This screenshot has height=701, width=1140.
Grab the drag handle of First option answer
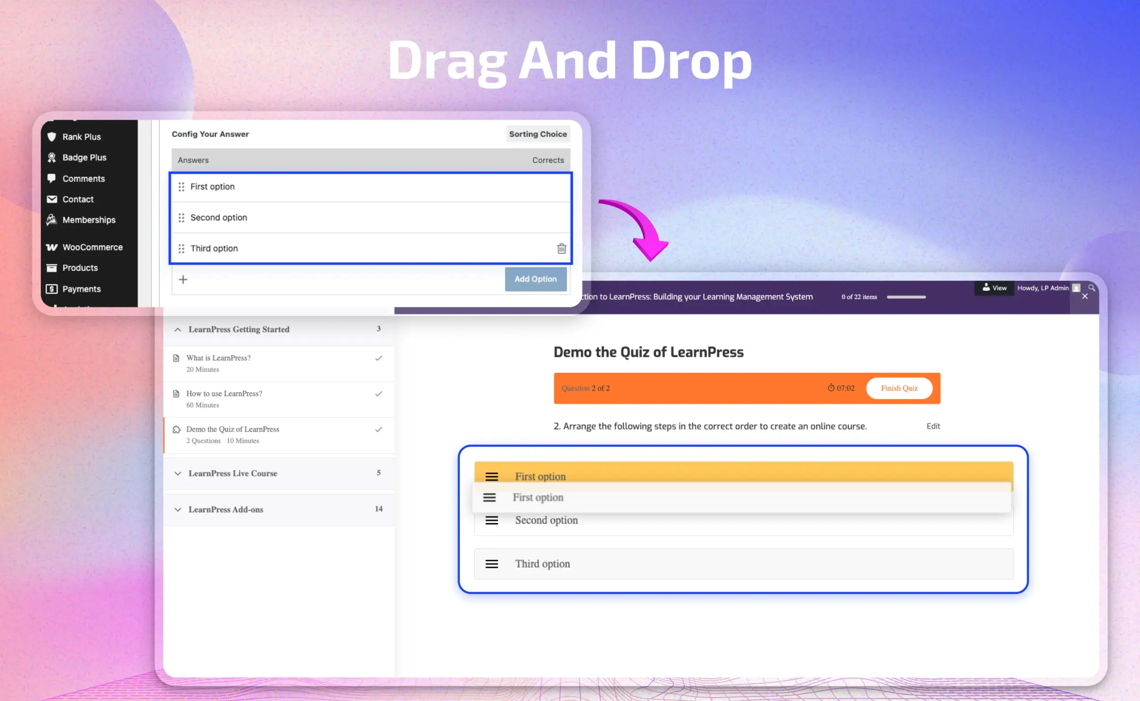coord(181,186)
